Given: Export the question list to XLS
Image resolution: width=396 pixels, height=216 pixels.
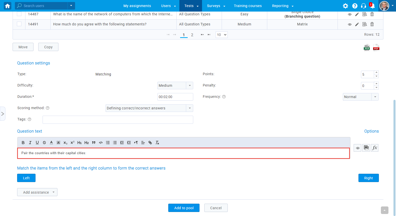Looking at the screenshot, I should [x=367, y=48].
